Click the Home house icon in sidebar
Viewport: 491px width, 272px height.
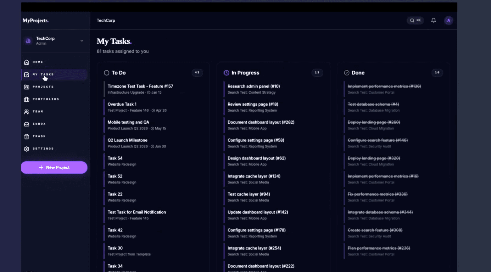pos(27,62)
